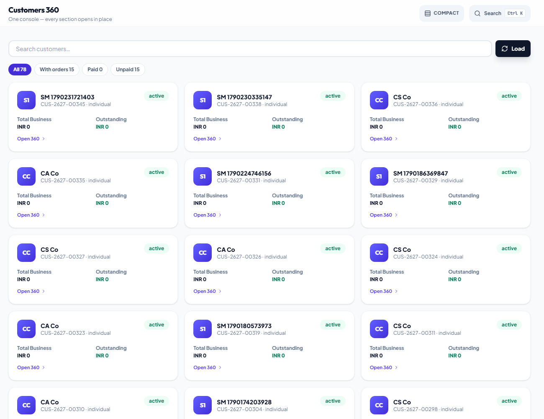Click the active badge on SM 1790231721403
Image resolution: width=544 pixels, height=419 pixels.
(x=157, y=96)
